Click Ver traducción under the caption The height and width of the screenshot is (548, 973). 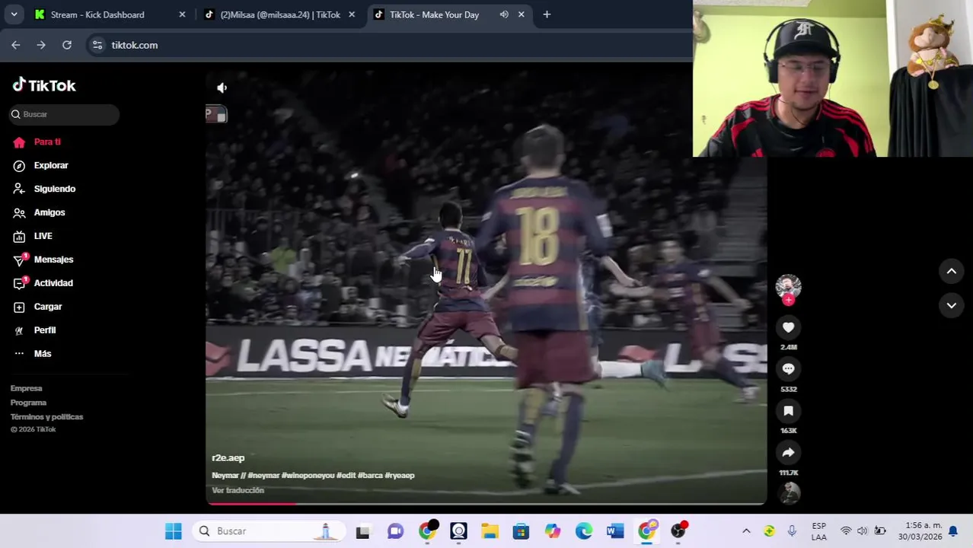pos(238,490)
